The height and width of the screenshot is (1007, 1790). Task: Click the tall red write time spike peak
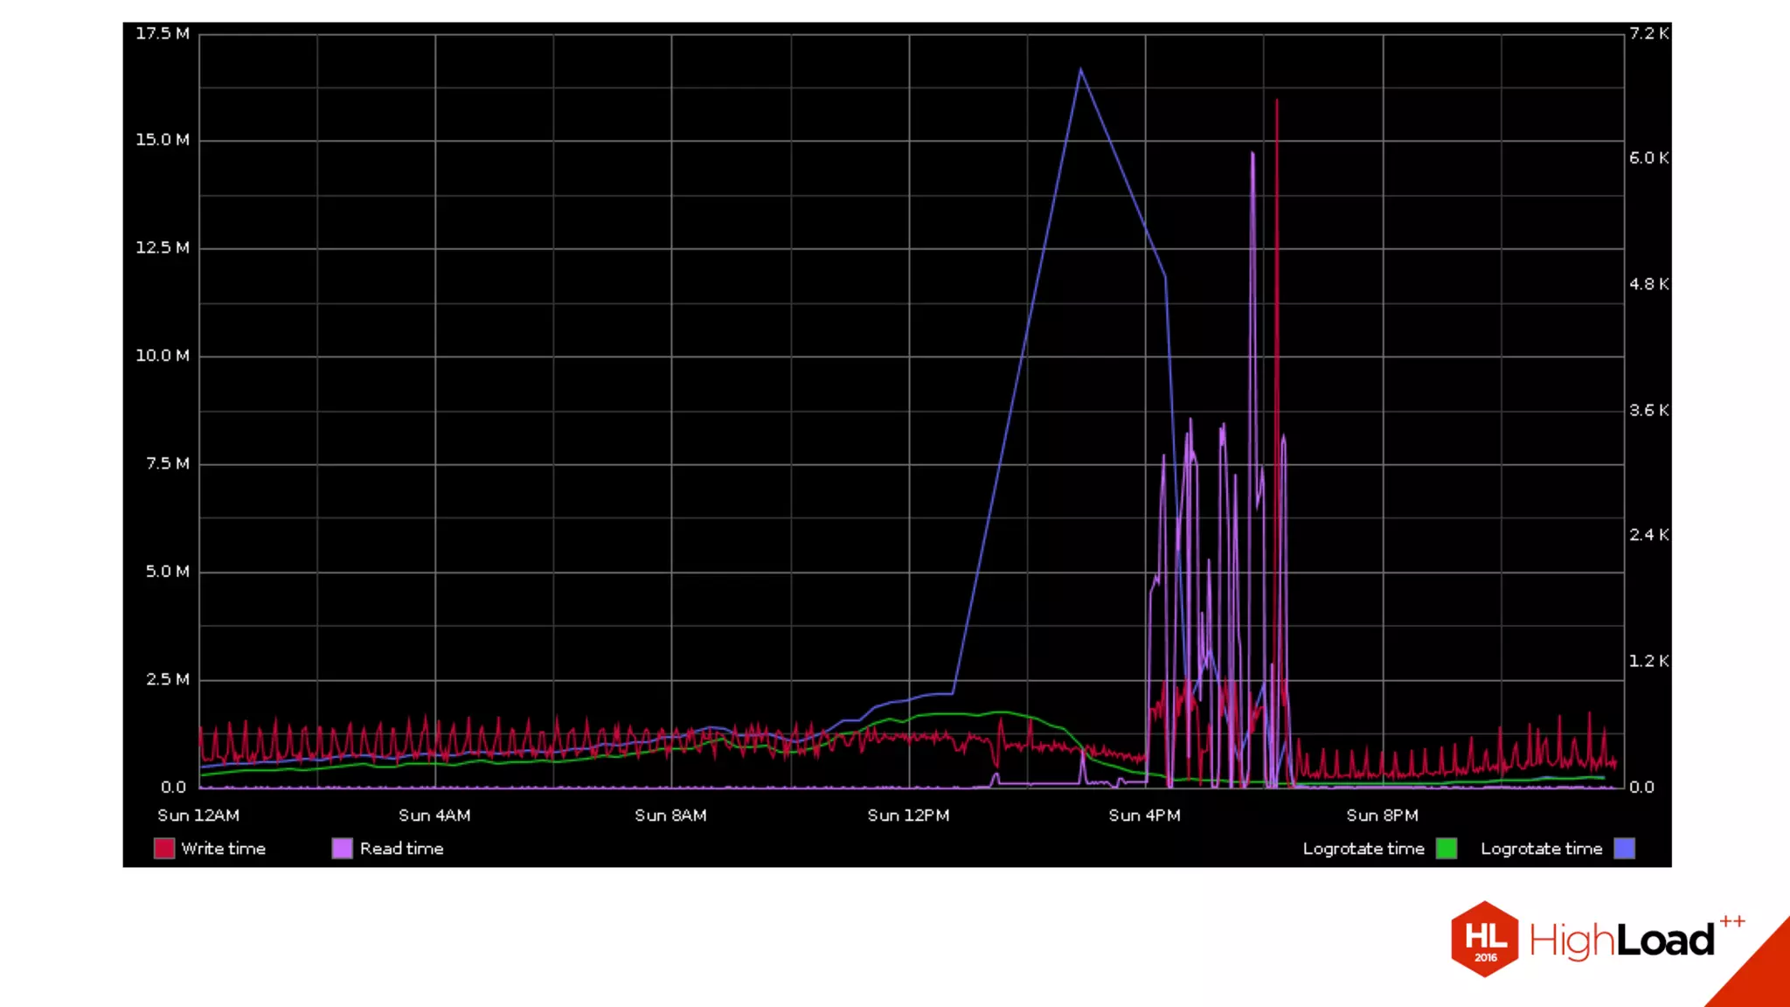[x=1276, y=101]
